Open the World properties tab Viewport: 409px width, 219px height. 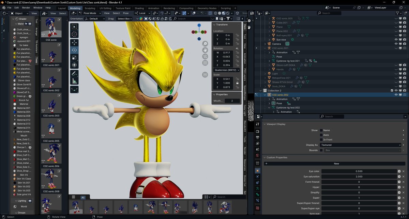258,156
